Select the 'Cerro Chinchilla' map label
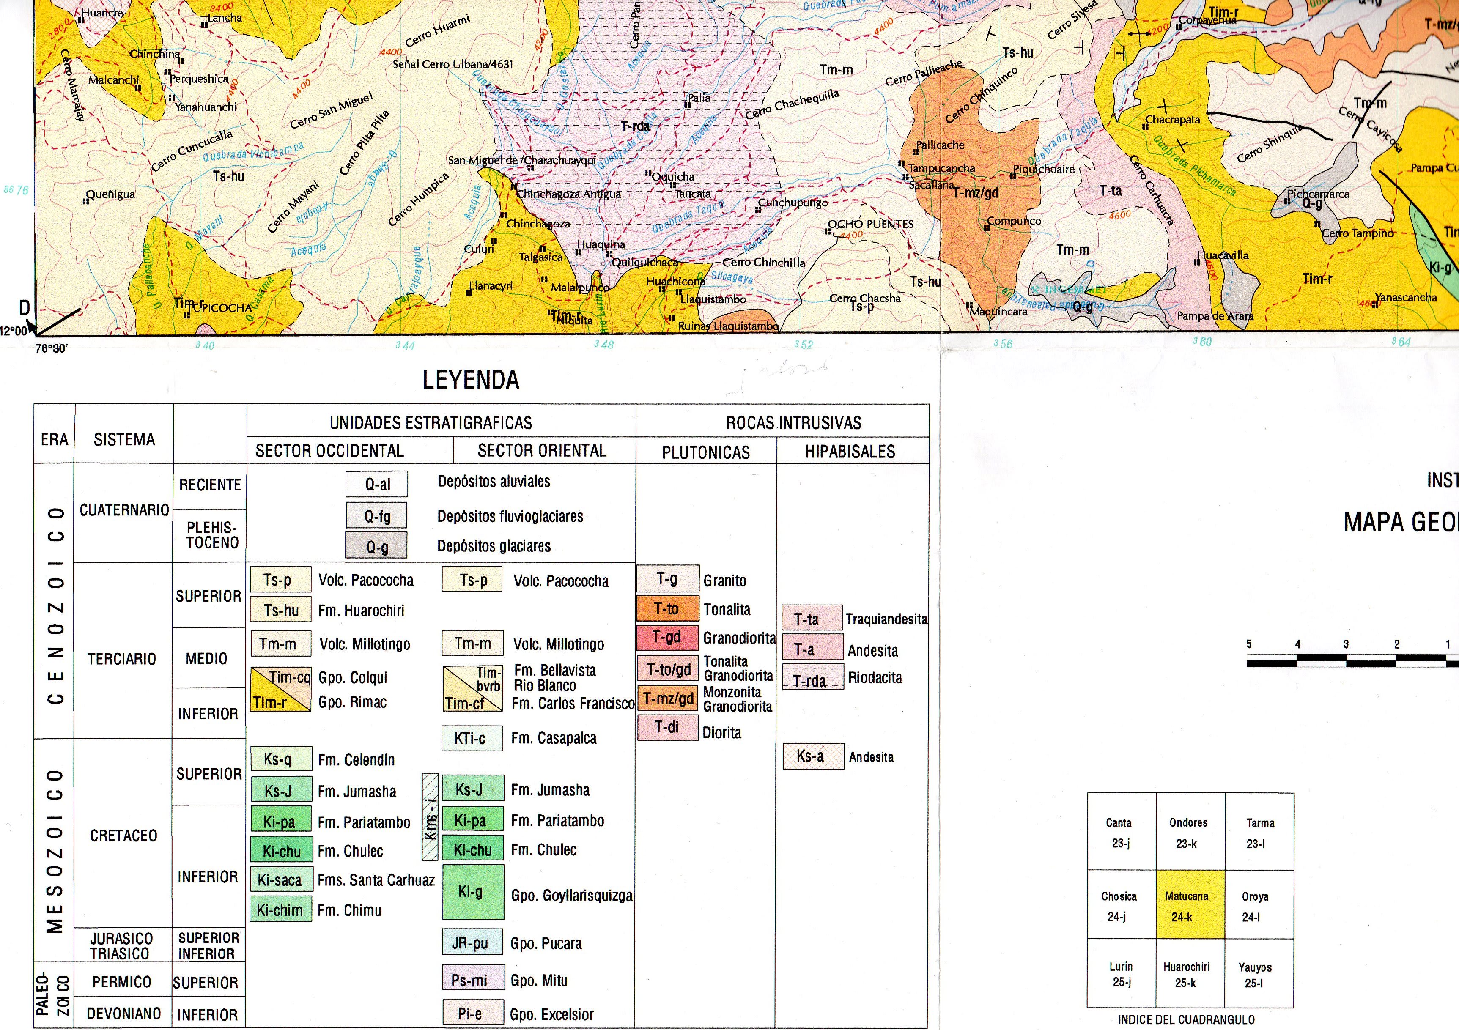1459x1030 pixels. [763, 263]
